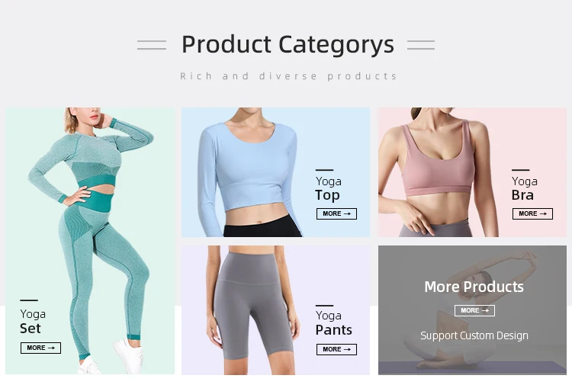Open MORE button for Yoga Top
The height and width of the screenshot is (385, 572).
coord(336,213)
